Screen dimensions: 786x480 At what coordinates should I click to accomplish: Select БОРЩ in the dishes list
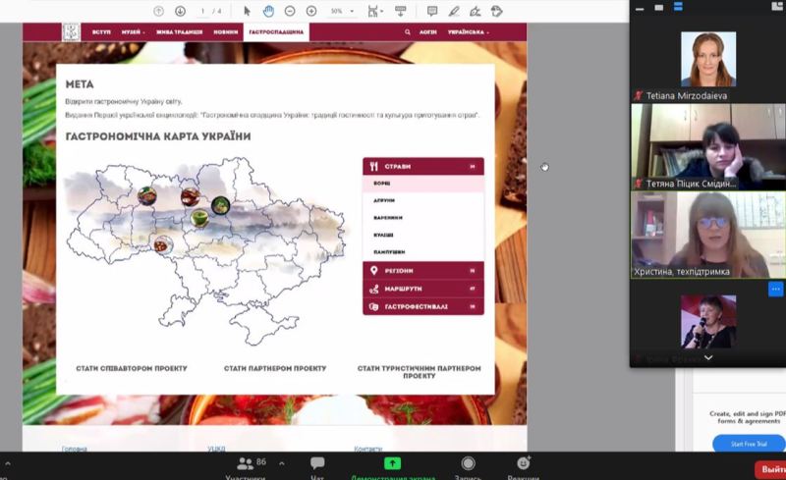click(423, 184)
